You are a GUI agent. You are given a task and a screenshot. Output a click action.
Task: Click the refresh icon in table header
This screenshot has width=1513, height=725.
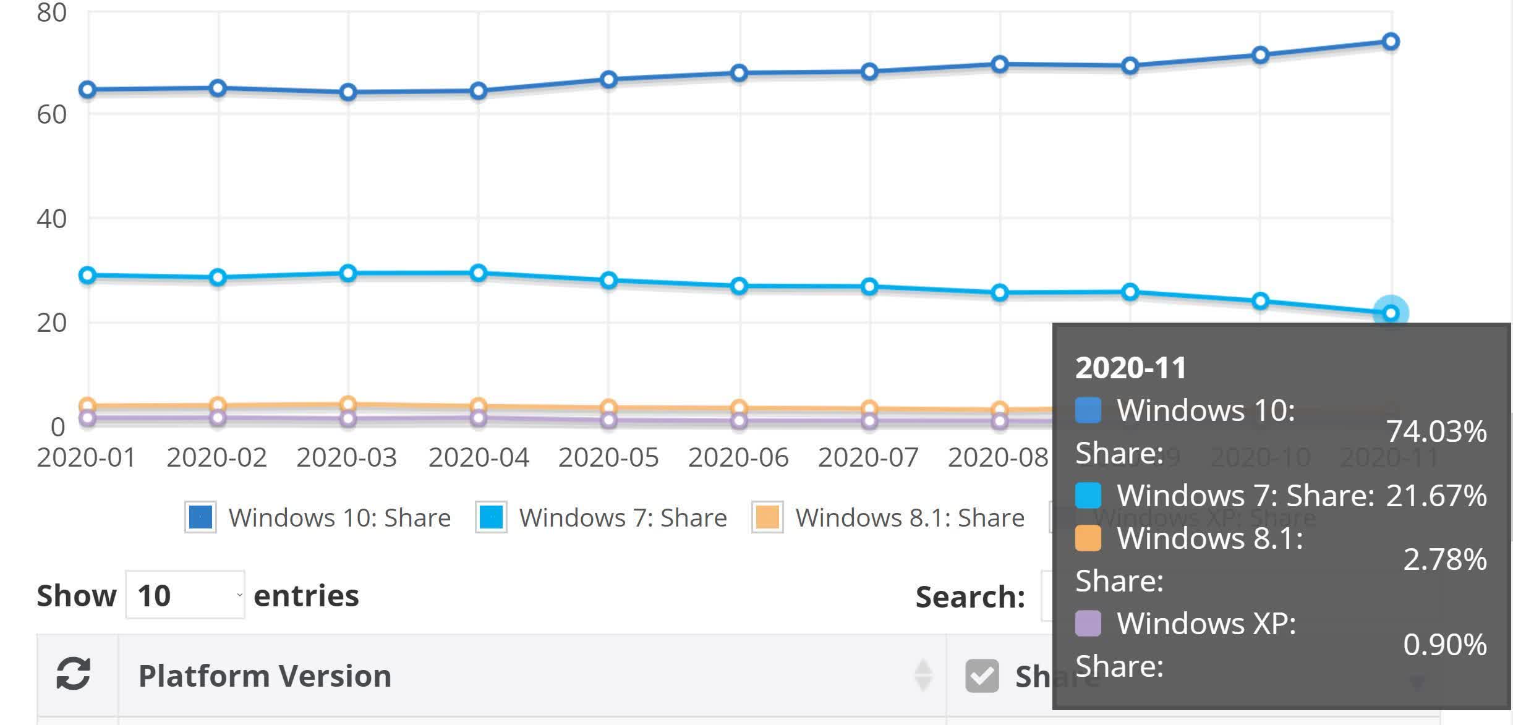point(74,674)
